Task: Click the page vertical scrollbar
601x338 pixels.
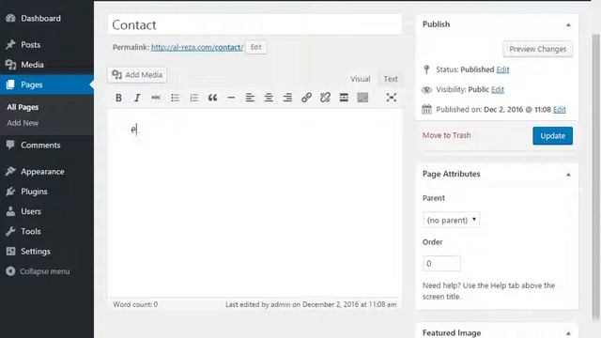Action: (x=595, y=177)
